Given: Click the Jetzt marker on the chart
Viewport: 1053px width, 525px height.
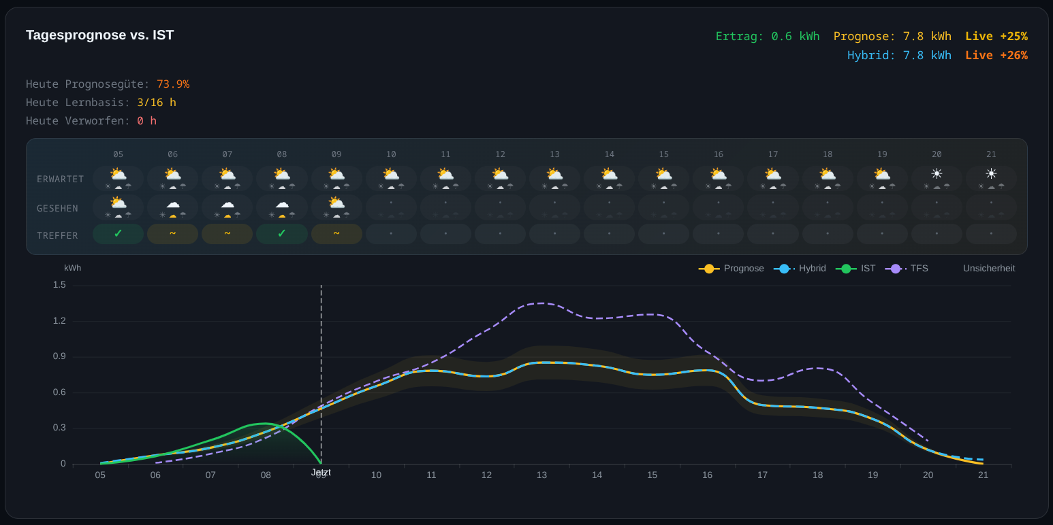Looking at the screenshot, I should pos(321,472).
